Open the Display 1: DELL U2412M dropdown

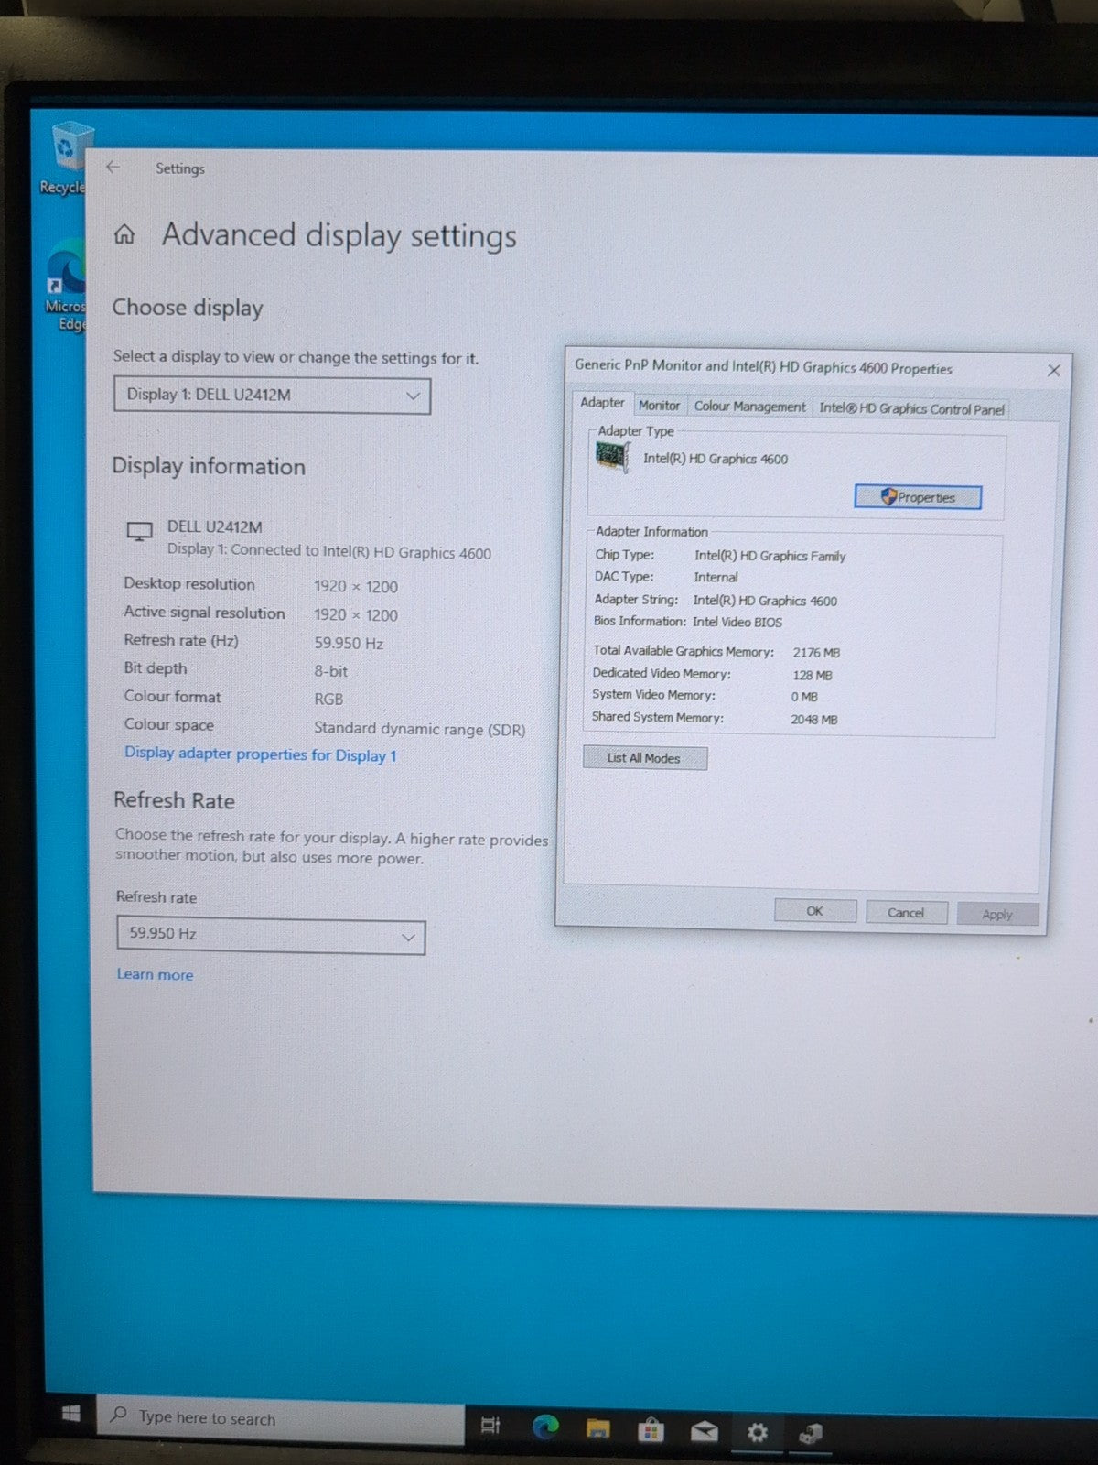click(x=272, y=396)
